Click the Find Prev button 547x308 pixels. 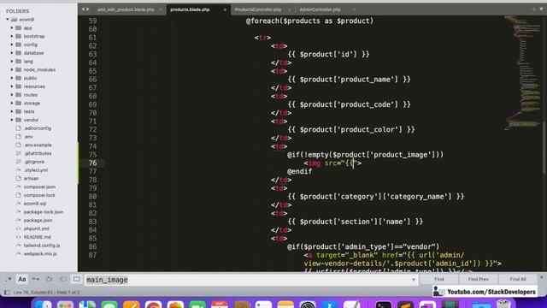click(x=479, y=279)
